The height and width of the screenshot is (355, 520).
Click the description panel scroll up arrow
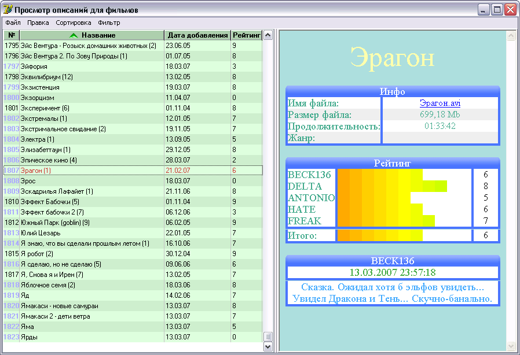click(511, 35)
